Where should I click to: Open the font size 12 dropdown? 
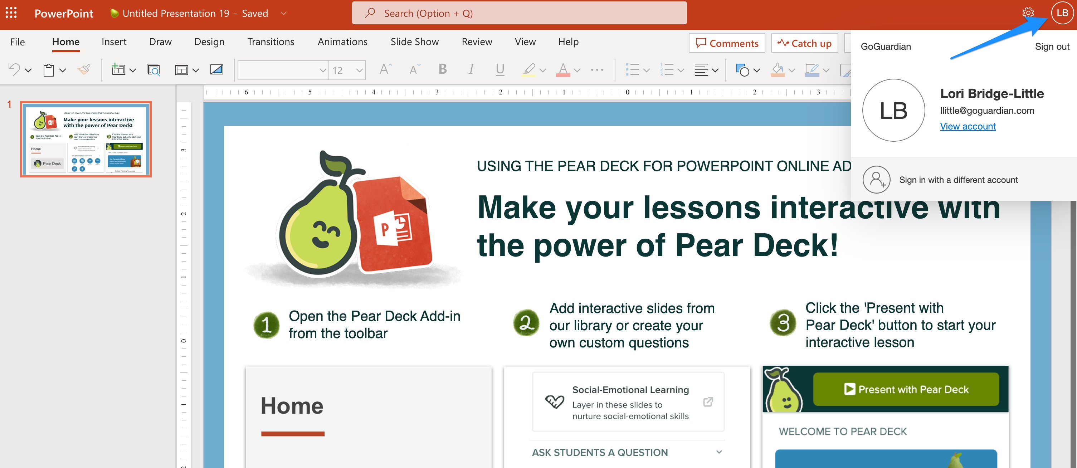[347, 70]
